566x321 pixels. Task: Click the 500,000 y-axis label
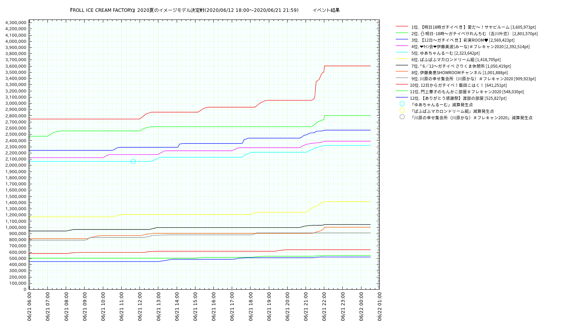(x=18, y=258)
